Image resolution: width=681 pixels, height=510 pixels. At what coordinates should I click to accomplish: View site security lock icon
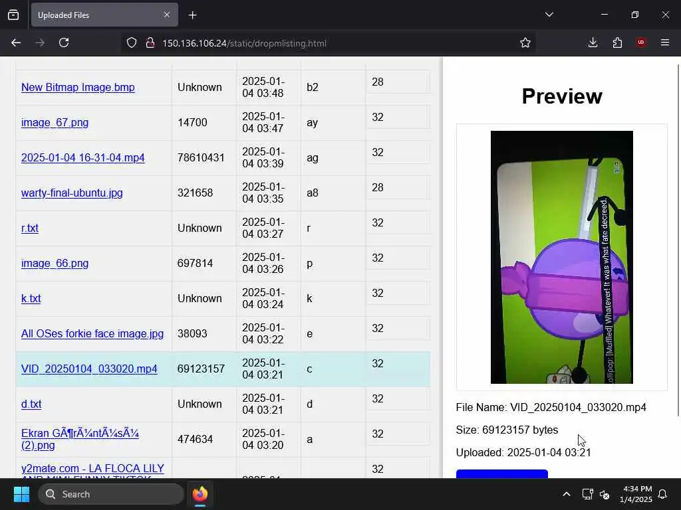150,43
